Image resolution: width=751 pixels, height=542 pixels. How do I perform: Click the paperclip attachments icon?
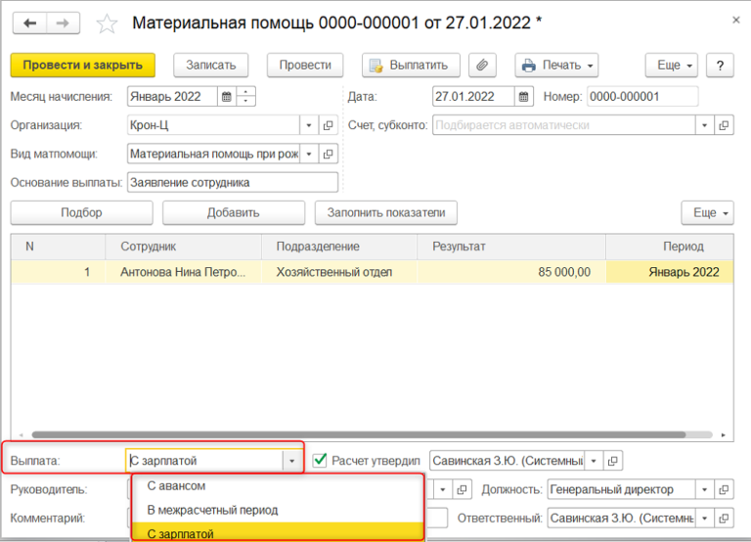point(480,66)
